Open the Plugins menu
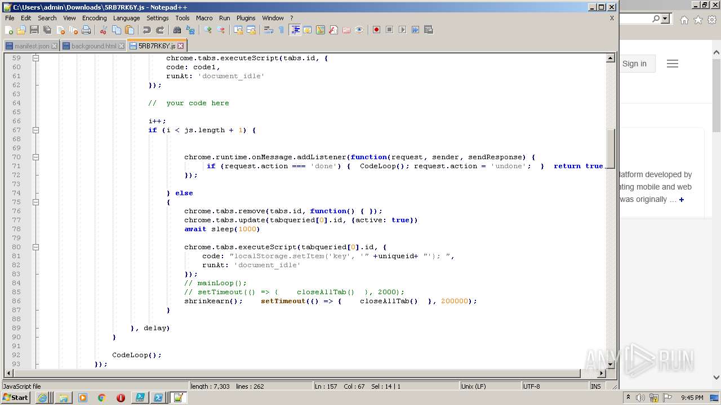The image size is (721, 405). pyautogui.click(x=246, y=18)
